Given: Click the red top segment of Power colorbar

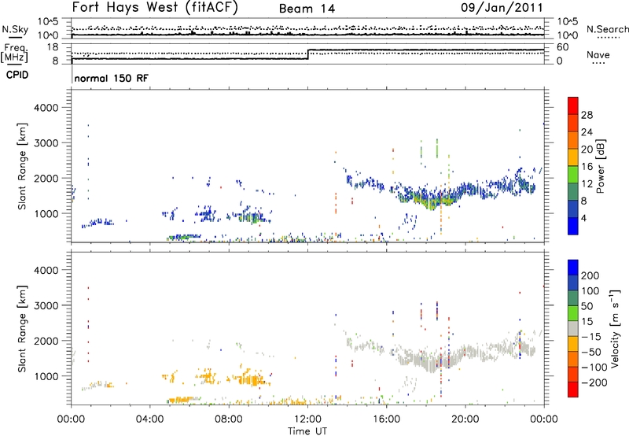Looking at the screenshot, I should pos(573,105).
